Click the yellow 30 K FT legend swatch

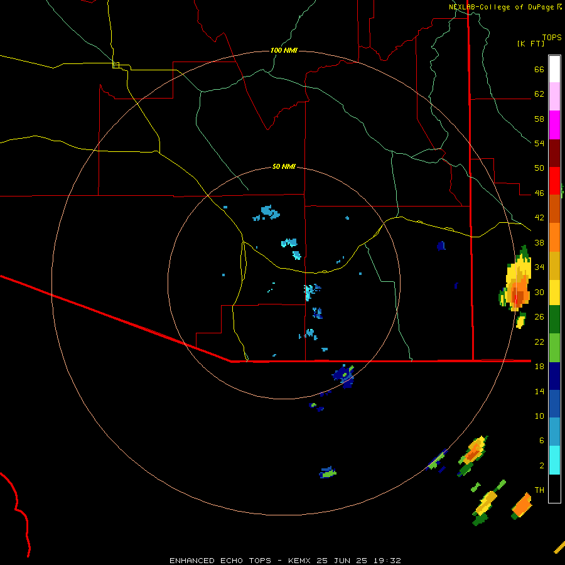(x=554, y=292)
